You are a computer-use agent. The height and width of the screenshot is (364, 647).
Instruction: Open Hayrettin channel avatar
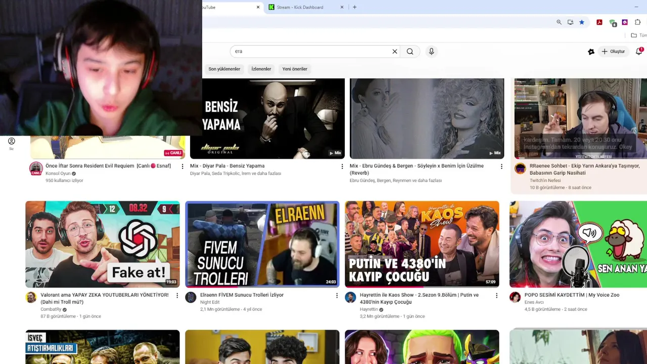click(350, 297)
